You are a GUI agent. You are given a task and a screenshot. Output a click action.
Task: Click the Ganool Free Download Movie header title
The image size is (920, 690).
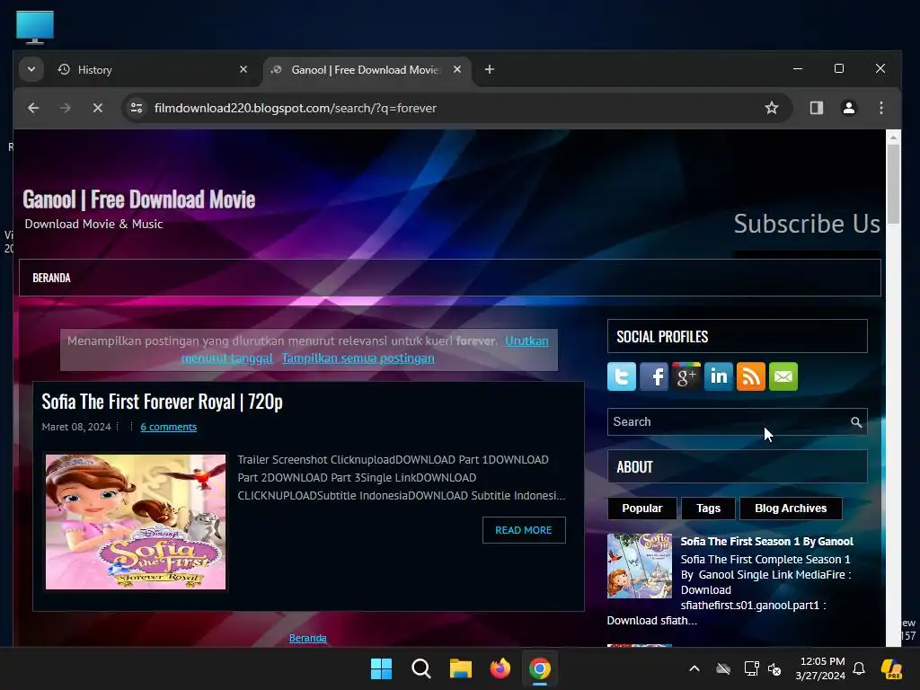click(139, 199)
